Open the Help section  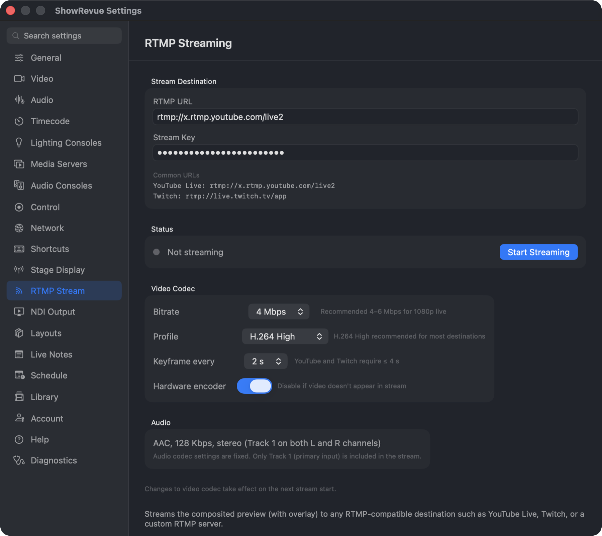(64, 439)
